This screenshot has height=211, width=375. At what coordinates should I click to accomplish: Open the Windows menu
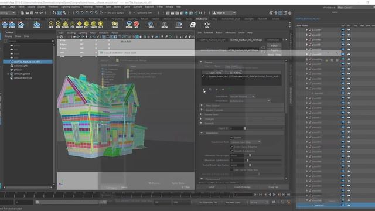[53, 6]
